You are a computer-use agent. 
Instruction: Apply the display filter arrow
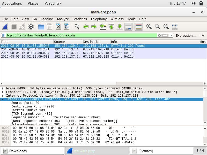coord(165,35)
